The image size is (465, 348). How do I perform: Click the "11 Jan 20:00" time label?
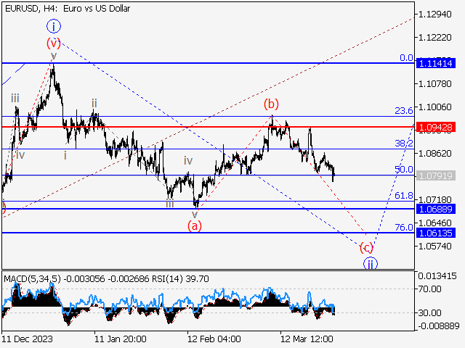pyautogui.click(x=121, y=339)
